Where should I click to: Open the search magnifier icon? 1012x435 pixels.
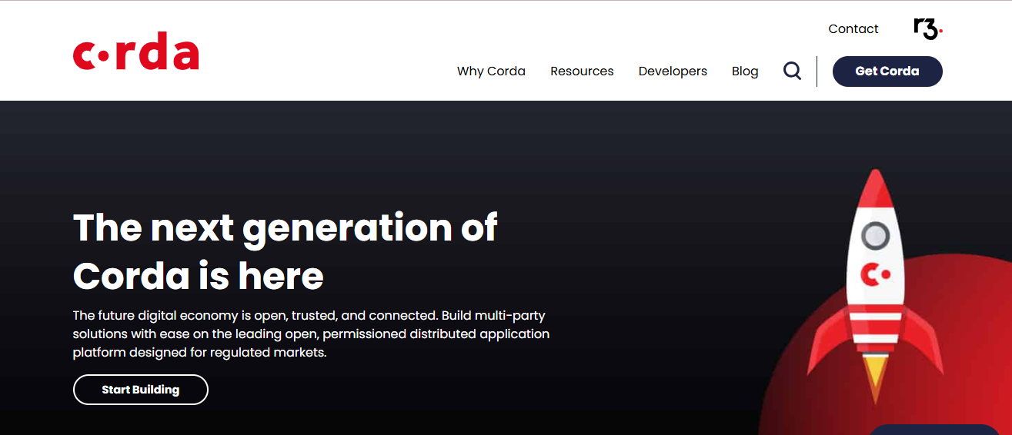pos(792,71)
